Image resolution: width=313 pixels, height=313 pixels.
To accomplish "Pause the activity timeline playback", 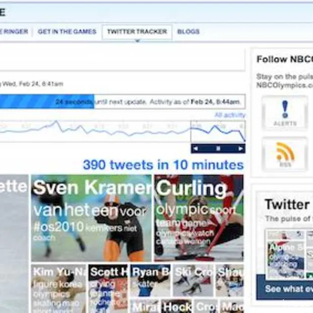I will [218, 148].
